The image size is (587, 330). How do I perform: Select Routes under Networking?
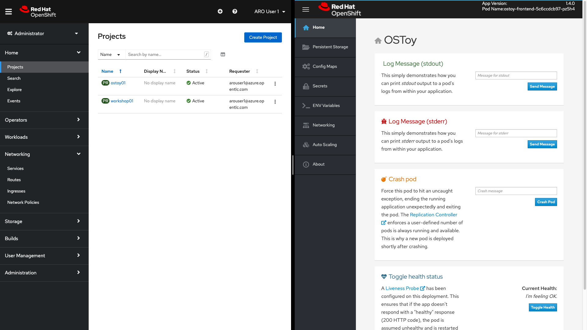click(x=14, y=180)
